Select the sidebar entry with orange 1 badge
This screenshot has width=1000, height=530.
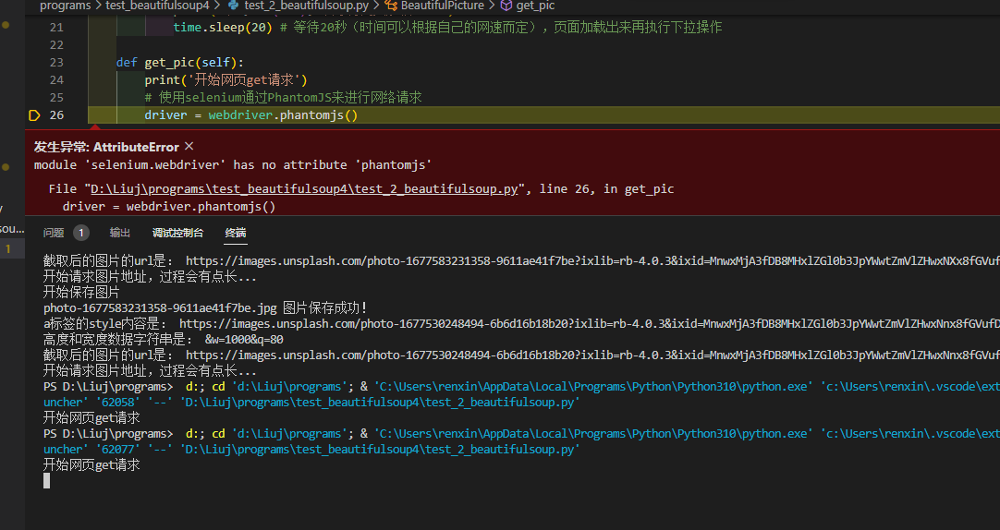pyautogui.click(x=9, y=248)
